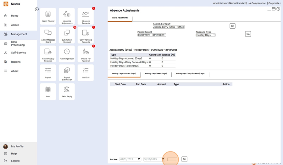Expand the Period Select dropdown

[152, 35]
